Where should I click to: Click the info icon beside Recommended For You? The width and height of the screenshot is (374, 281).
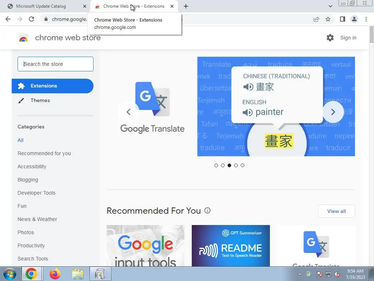[x=207, y=210]
